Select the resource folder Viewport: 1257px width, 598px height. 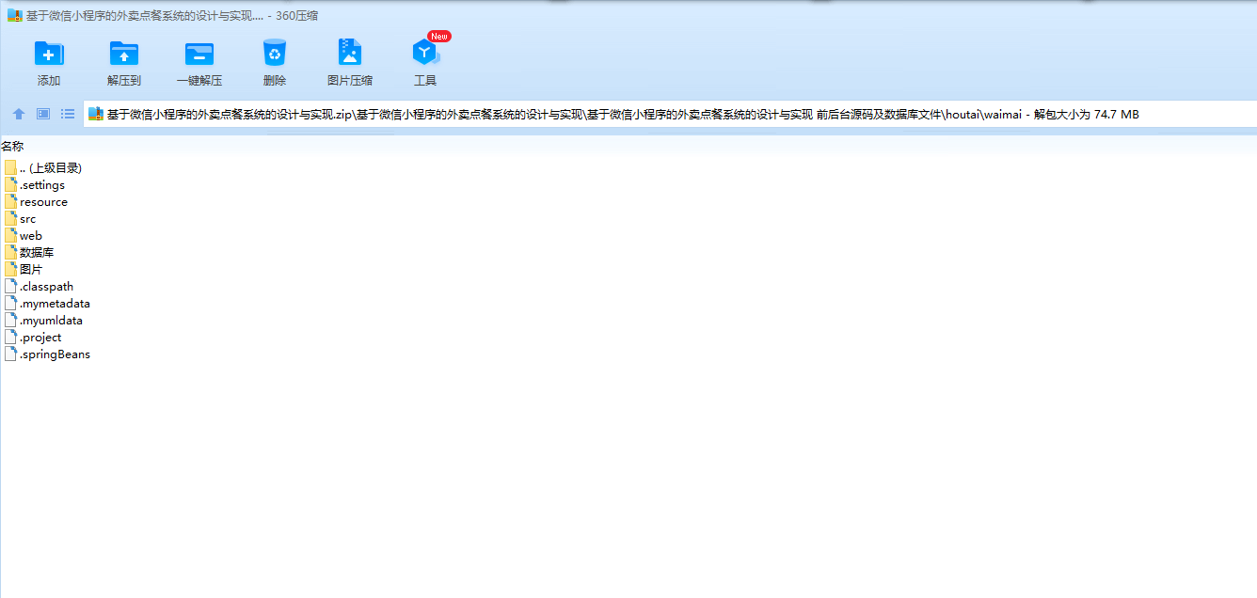36,201
